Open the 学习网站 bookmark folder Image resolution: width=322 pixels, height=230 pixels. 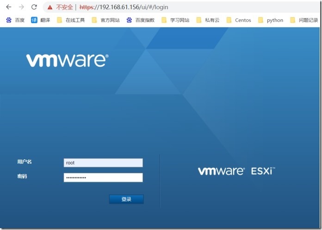pyautogui.click(x=175, y=20)
